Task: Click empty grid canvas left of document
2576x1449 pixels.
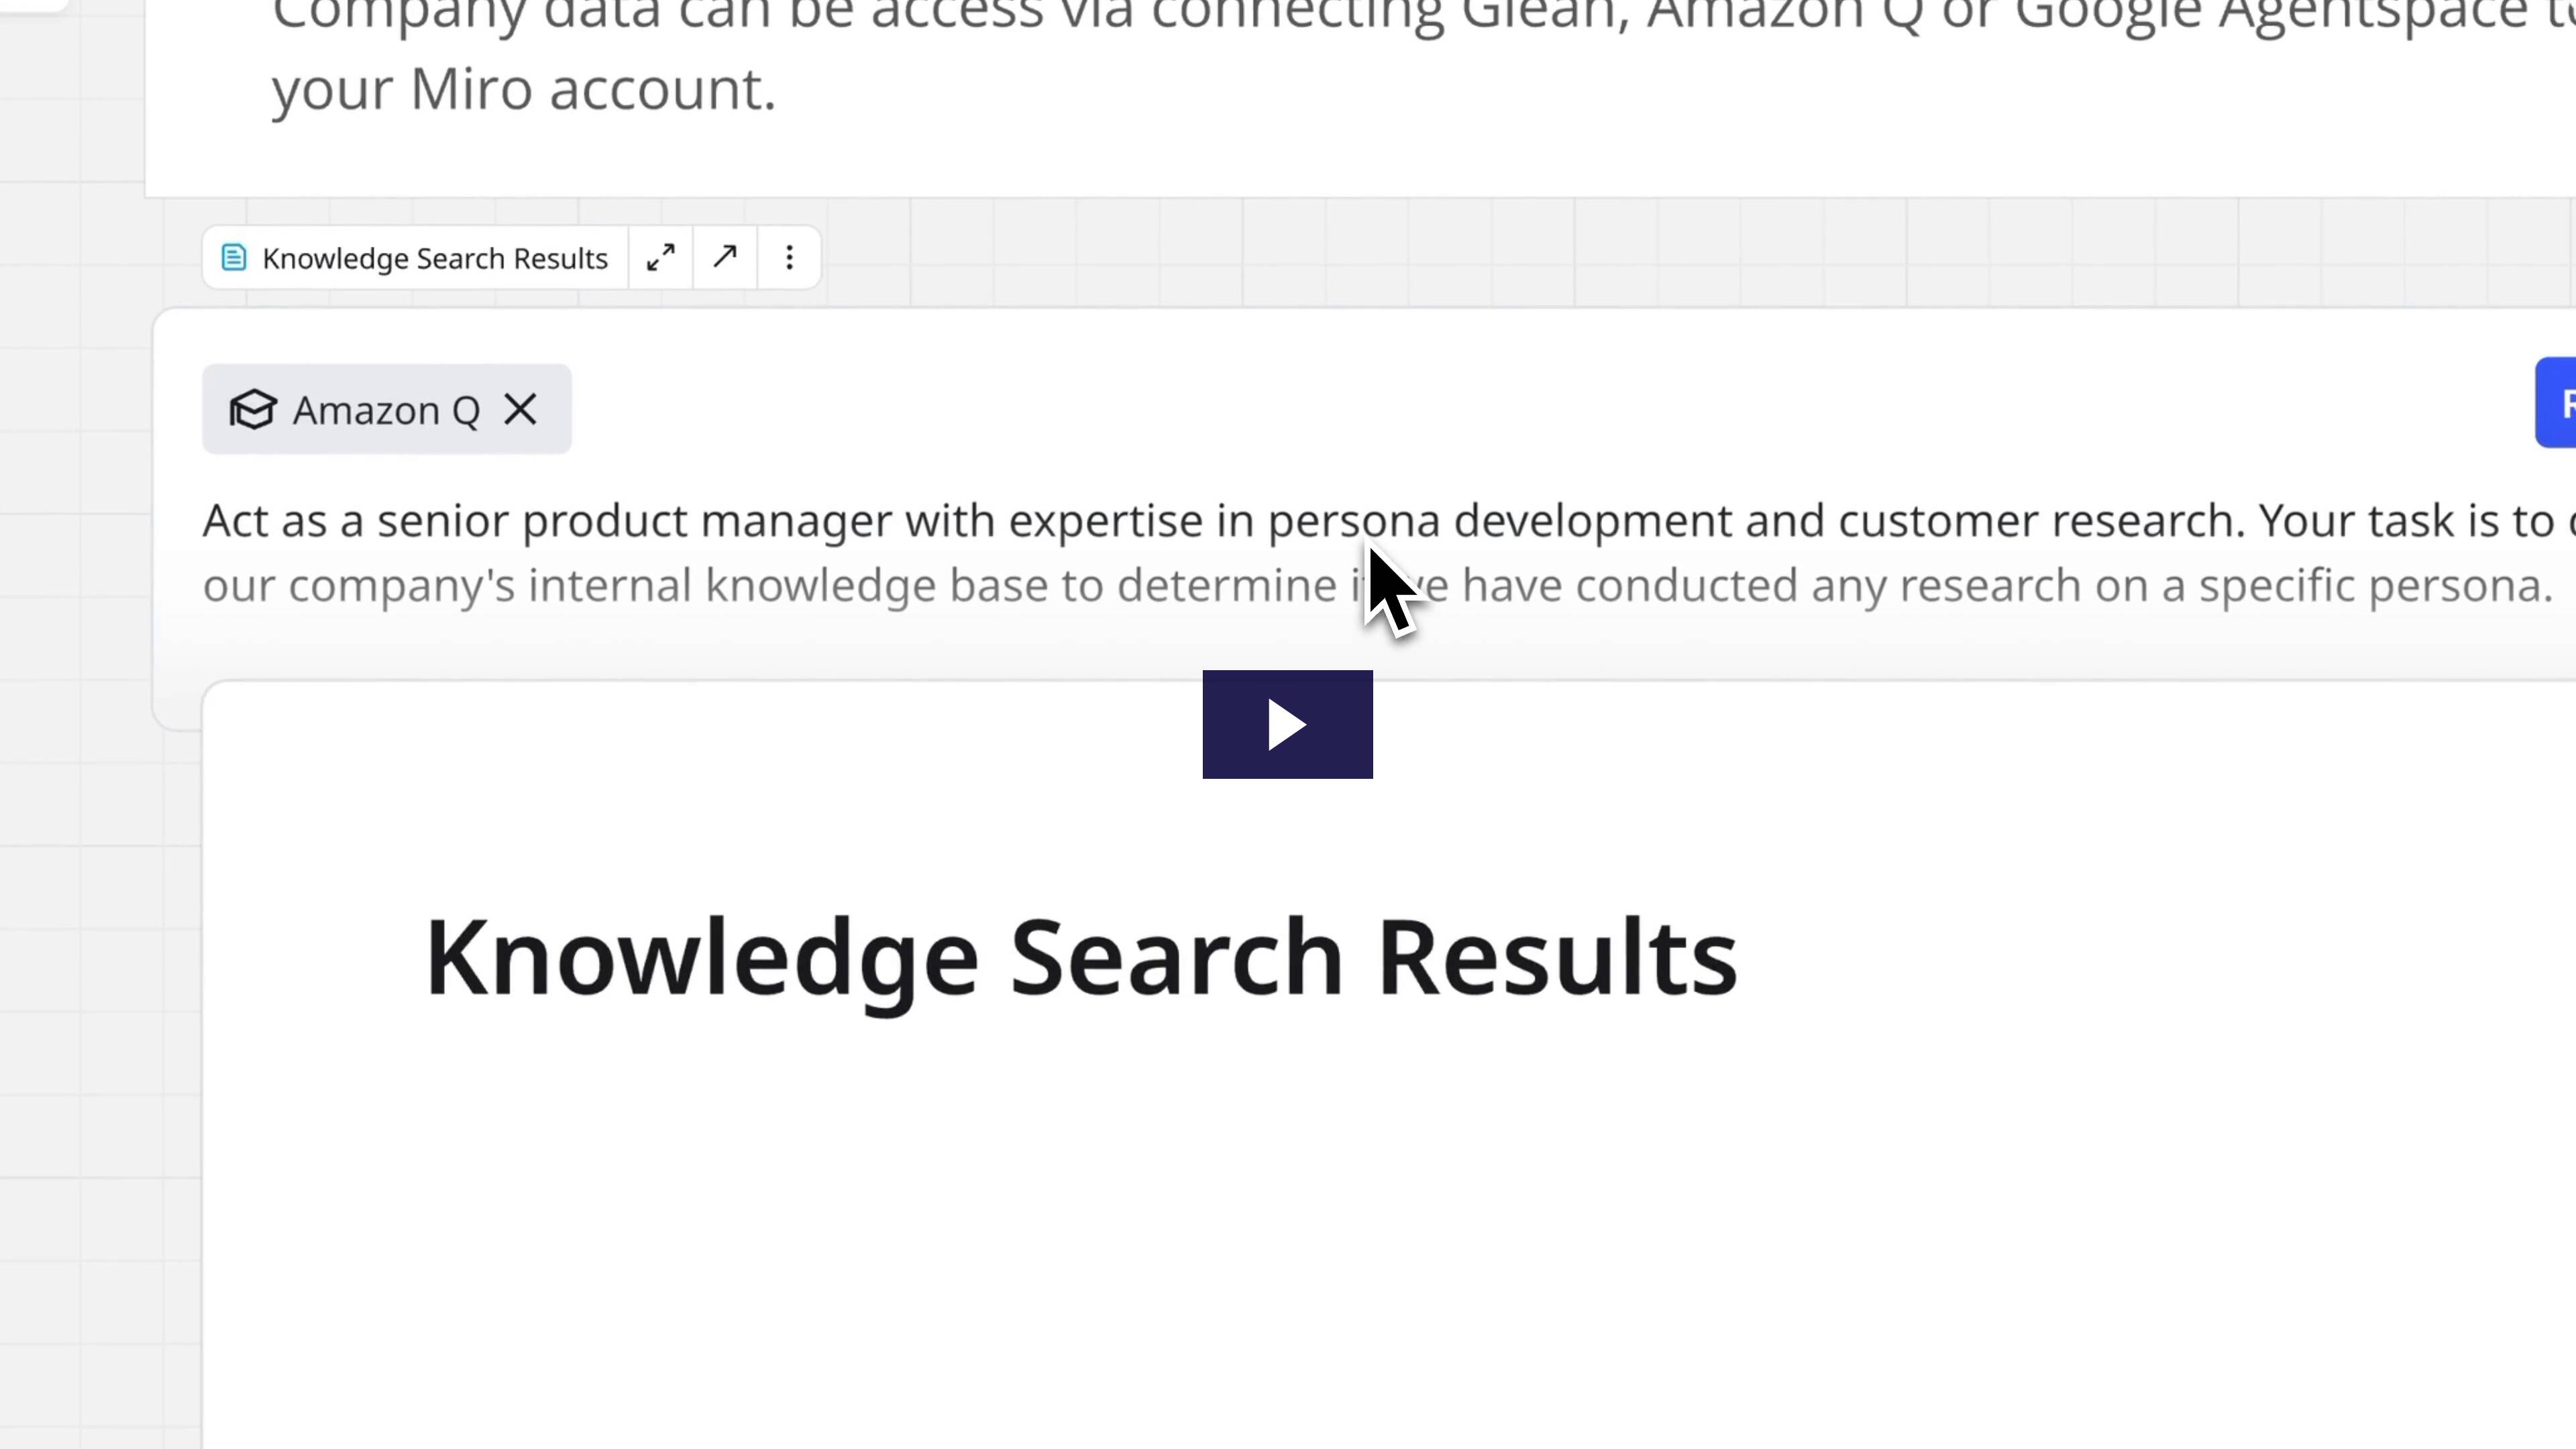Action: coord(90,1000)
